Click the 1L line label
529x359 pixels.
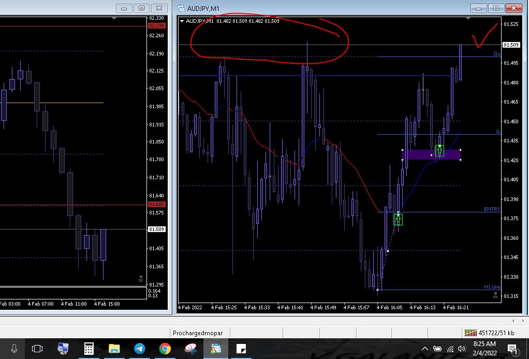497,132
